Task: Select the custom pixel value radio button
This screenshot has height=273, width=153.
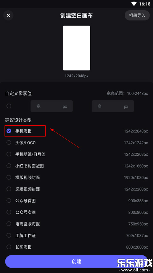Action: tap(9, 106)
